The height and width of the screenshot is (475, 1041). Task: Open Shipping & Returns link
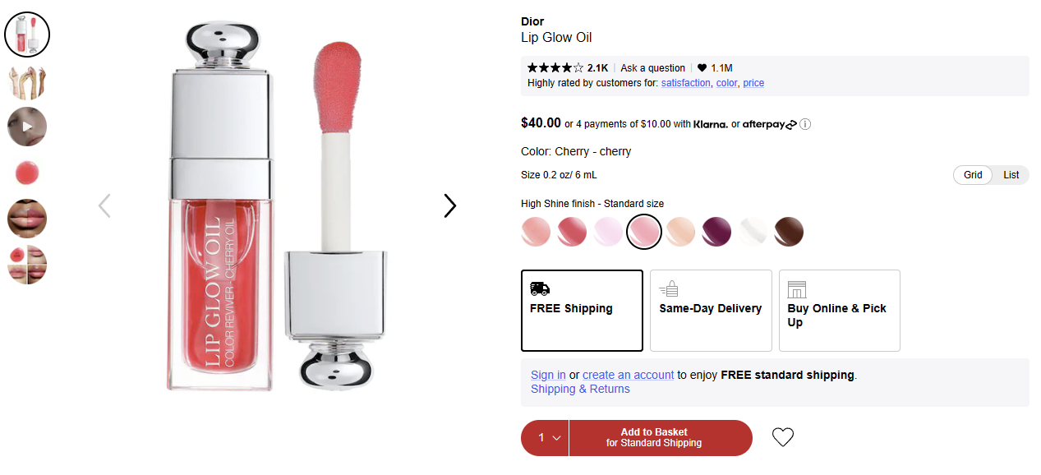click(580, 389)
